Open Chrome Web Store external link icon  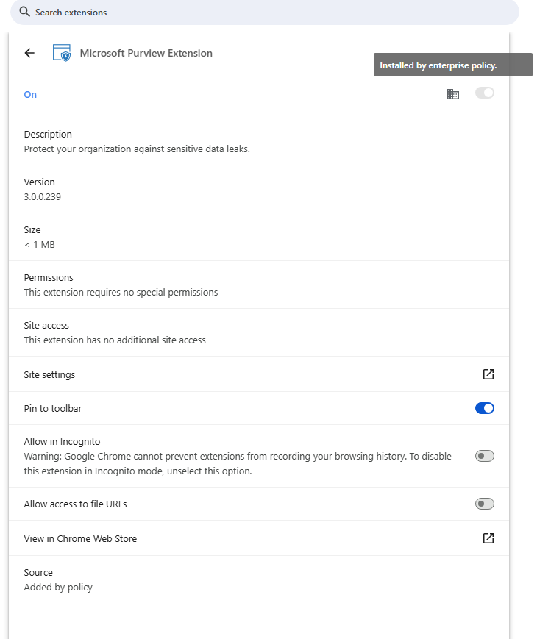pyautogui.click(x=488, y=538)
